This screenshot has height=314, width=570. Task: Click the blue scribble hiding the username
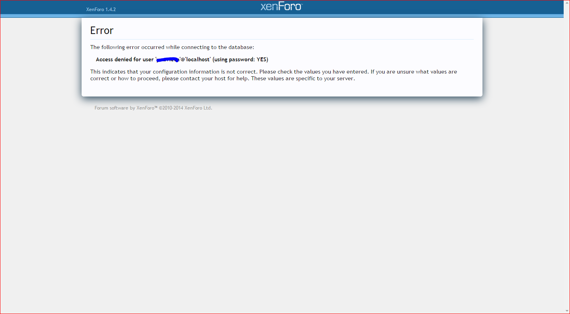click(168, 60)
